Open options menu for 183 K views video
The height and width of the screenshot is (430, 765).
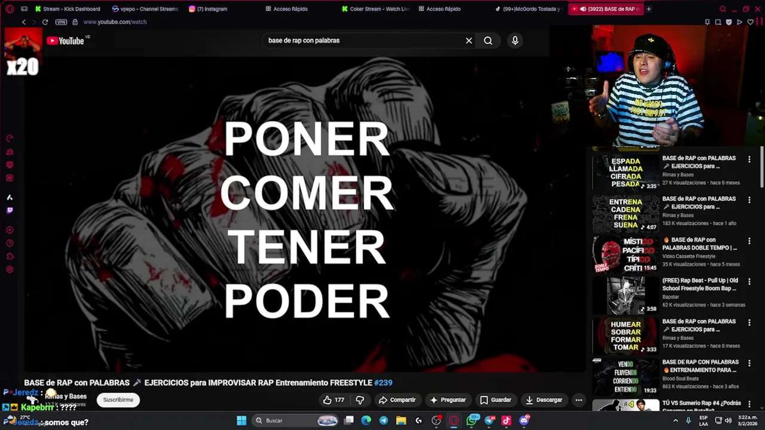[x=749, y=200]
